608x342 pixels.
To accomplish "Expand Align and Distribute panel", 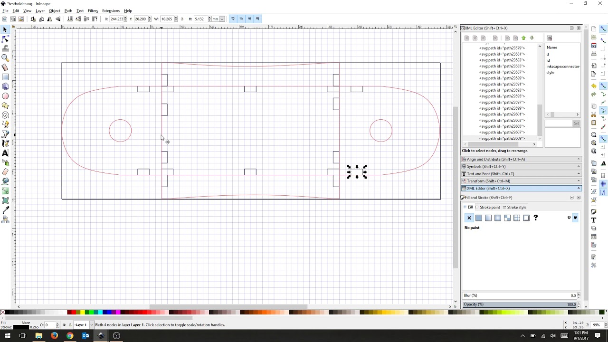I will pyautogui.click(x=522, y=159).
